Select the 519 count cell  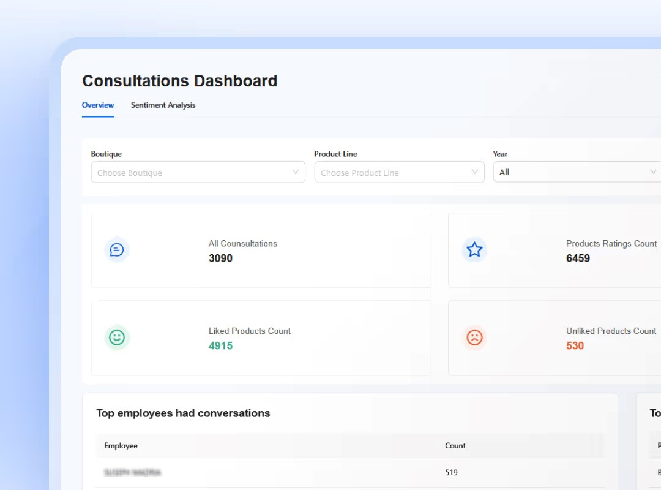click(452, 473)
